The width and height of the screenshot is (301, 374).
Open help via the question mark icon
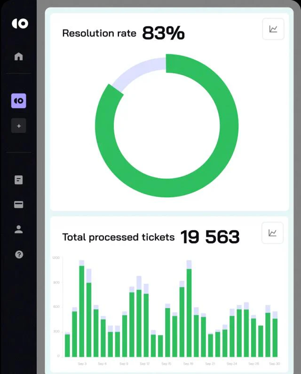pos(19,255)
